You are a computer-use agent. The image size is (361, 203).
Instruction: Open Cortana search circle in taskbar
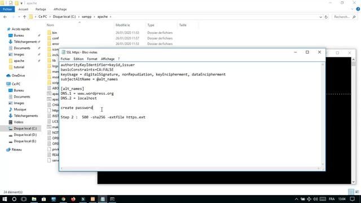14,199
